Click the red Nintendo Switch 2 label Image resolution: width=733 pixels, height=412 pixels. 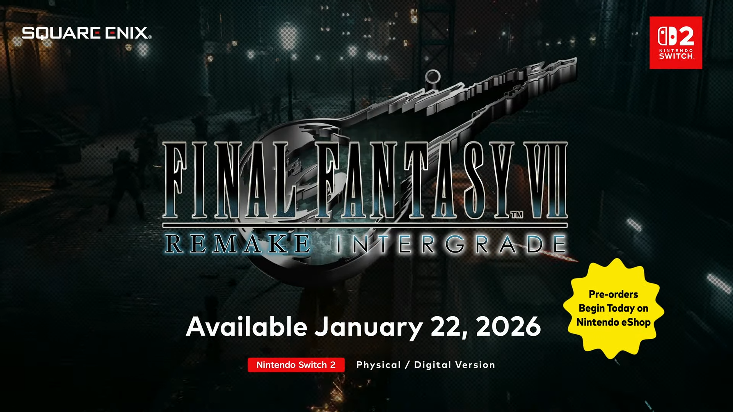pos(296,365)
